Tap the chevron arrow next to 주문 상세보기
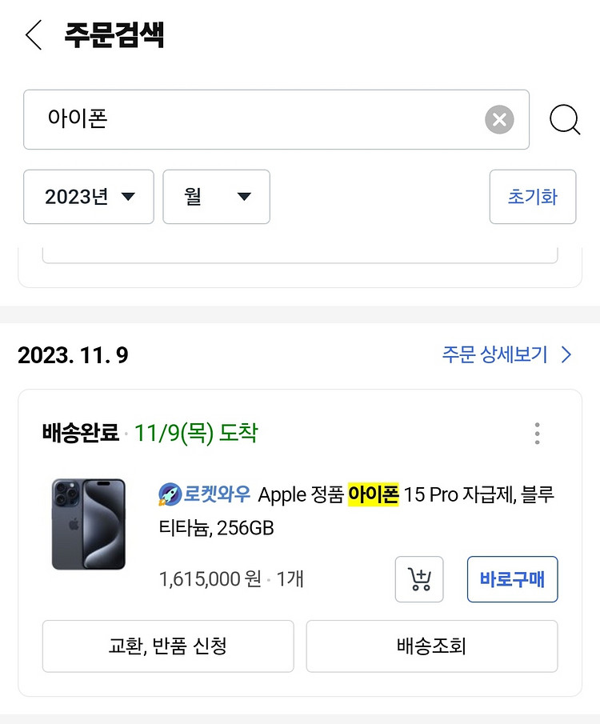600x724 pixels. pyautogui.click(x=566, y=354)
